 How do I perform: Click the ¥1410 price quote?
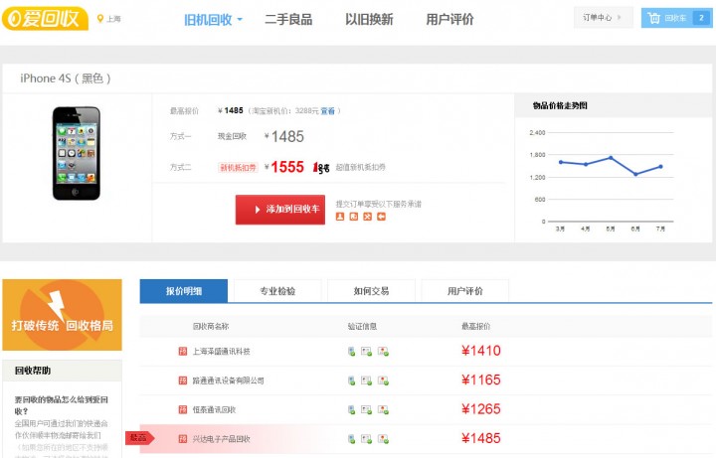(481, 351)
